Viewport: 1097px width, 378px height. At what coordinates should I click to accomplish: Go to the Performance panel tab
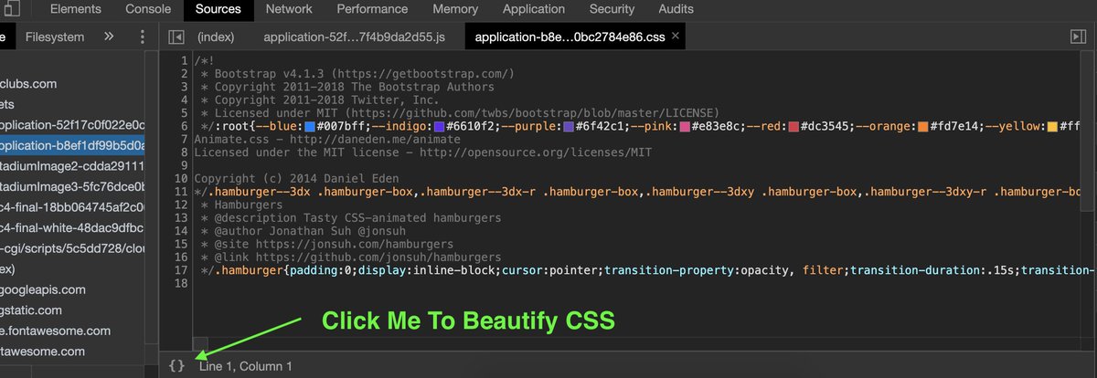point(372,9)
